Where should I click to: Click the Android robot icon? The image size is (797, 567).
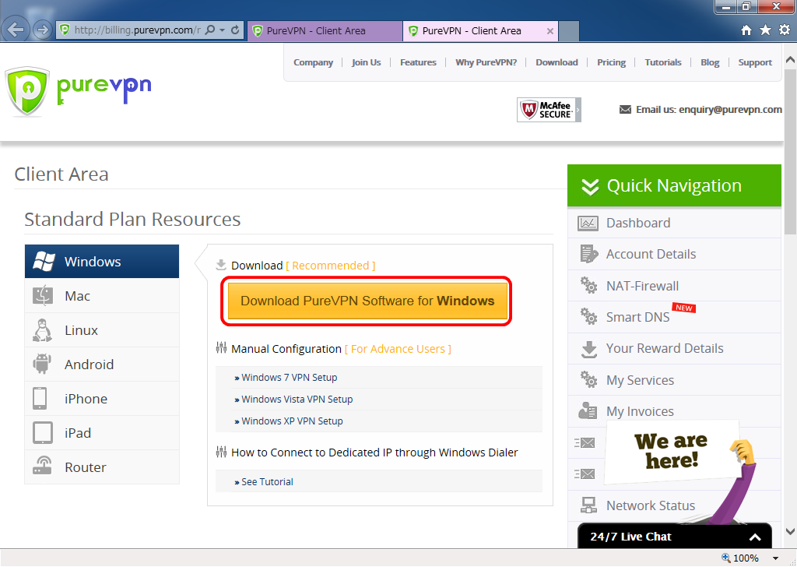(x=42, y=364)
